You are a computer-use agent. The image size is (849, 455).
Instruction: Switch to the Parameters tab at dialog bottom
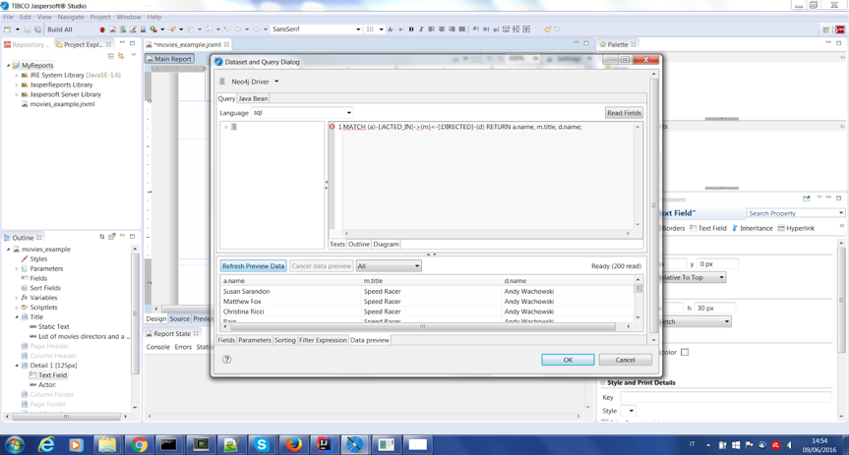coord(255,340)
